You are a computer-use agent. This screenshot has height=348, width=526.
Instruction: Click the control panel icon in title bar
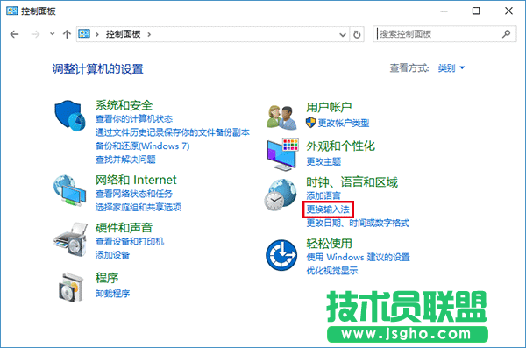[x=11, y=11]
